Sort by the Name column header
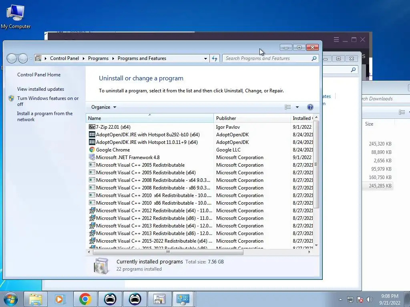The image size is (410, 307). pyautogui.click(x=149, y=118)
